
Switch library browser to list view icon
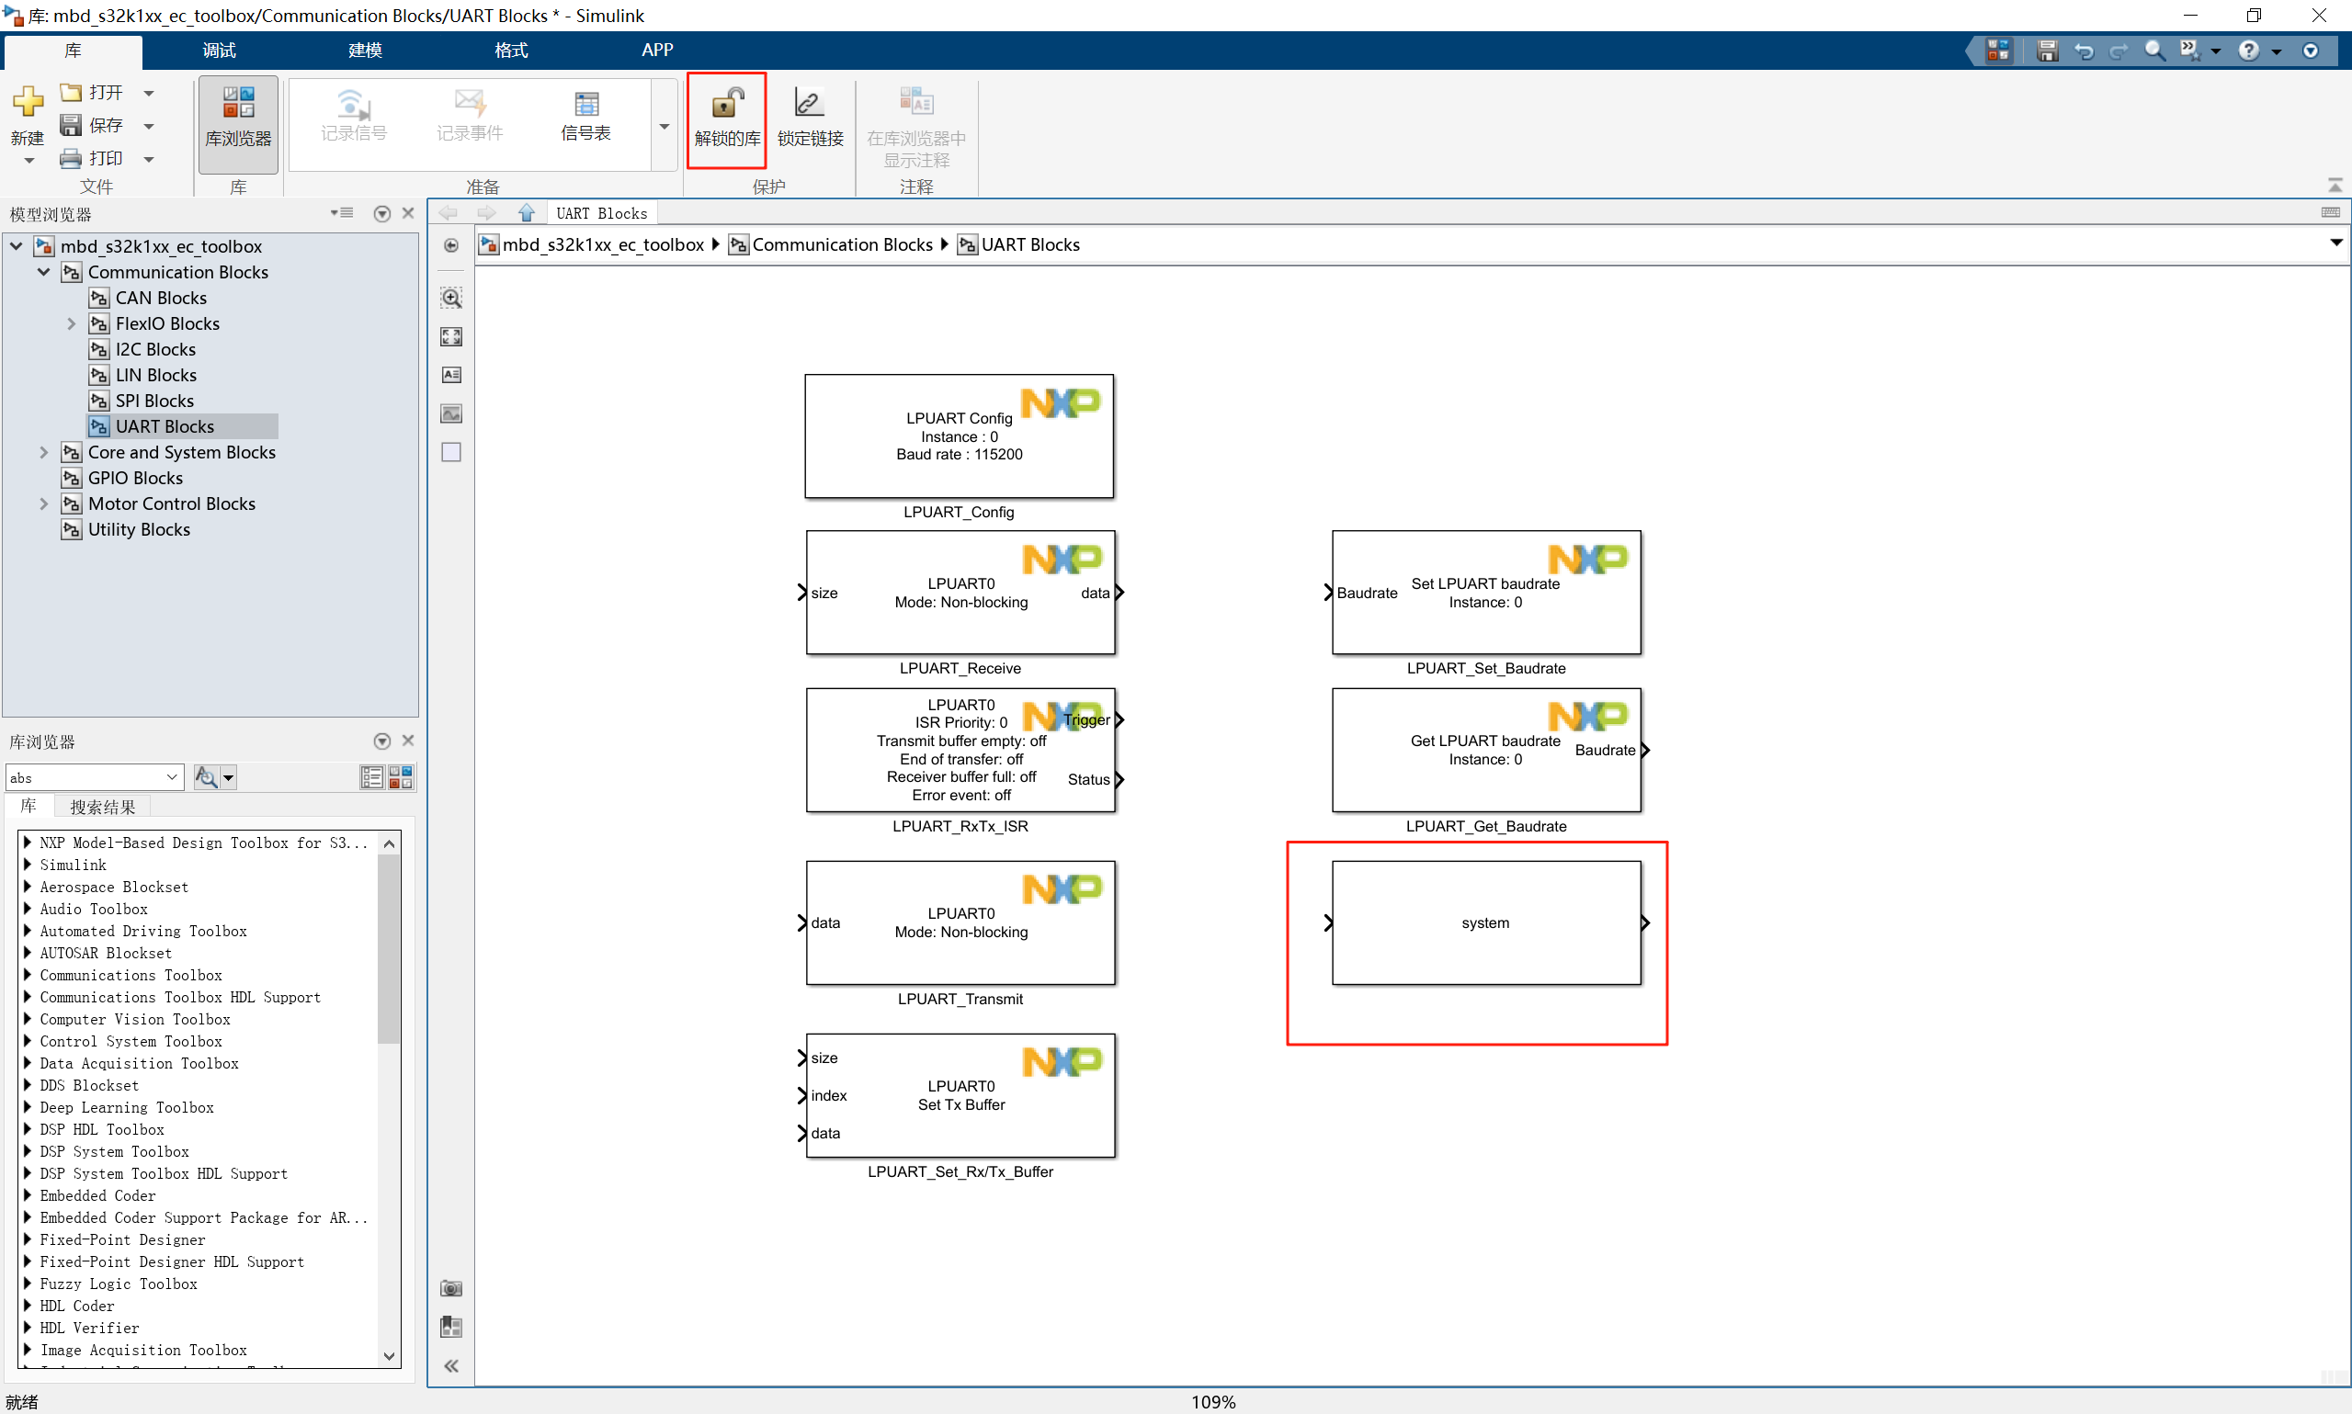(371, 776)
